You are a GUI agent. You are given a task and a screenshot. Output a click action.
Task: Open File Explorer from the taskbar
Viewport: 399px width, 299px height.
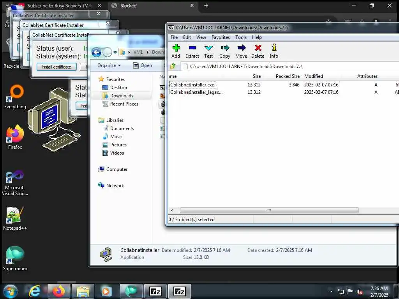[x=83, y=291]
